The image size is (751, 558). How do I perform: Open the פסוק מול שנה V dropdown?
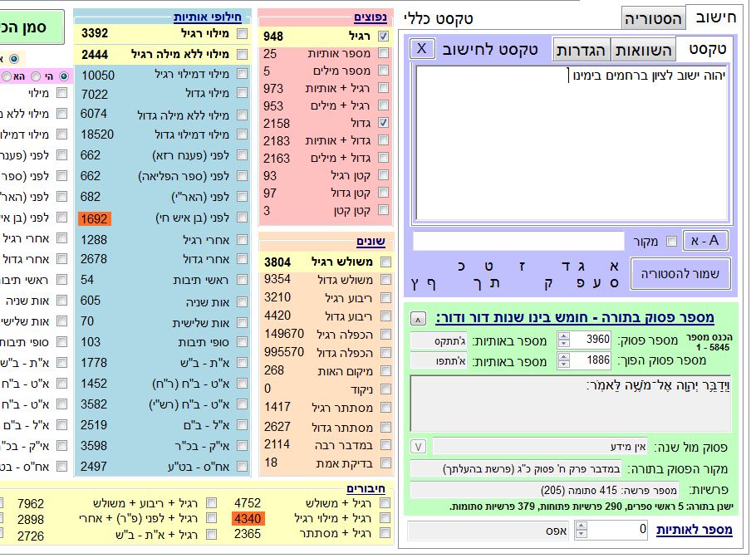[419, 447]
